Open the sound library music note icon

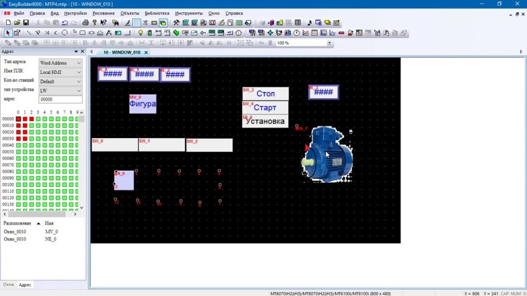[309, 23]
